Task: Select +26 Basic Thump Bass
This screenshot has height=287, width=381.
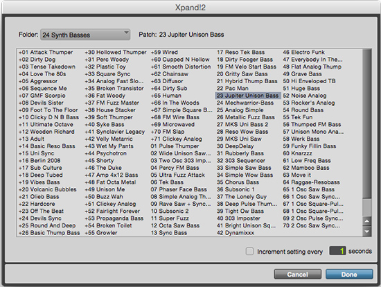Action: [x=49, y=233]
